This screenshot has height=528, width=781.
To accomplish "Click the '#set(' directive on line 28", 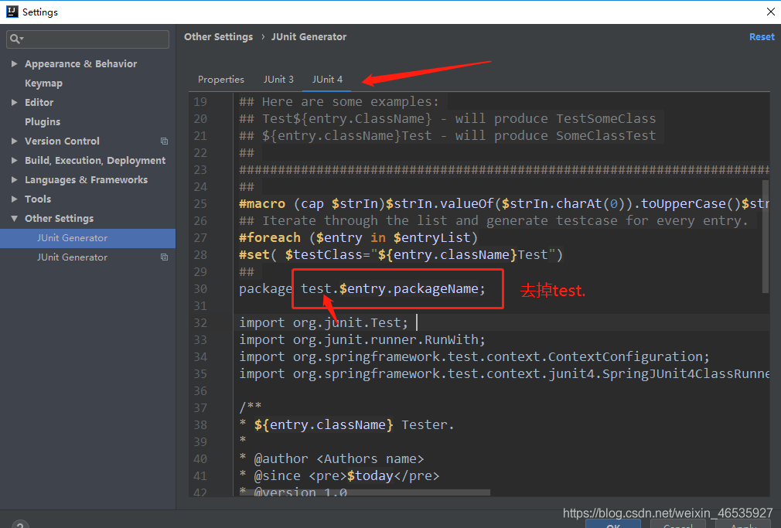I will point(258,254).
